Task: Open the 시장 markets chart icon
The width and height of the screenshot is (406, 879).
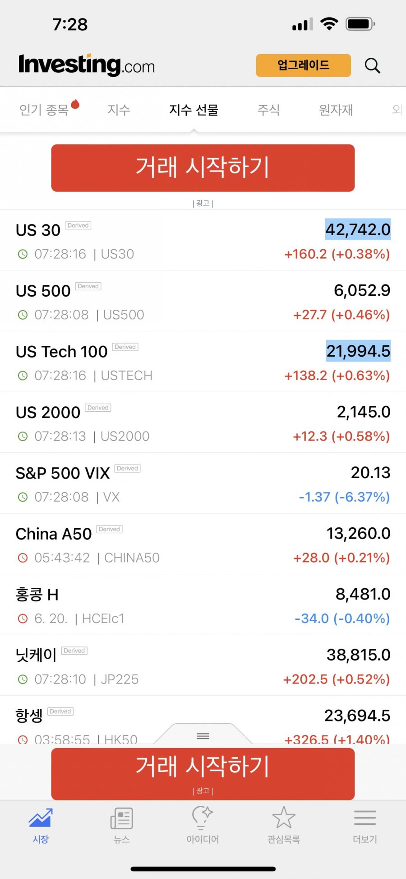Action: point(41,818)
